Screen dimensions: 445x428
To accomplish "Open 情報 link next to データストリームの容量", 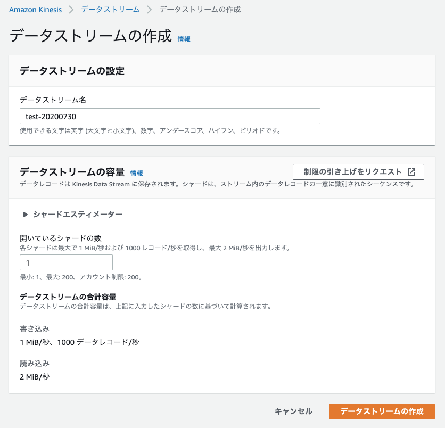I will click(136, 173).
